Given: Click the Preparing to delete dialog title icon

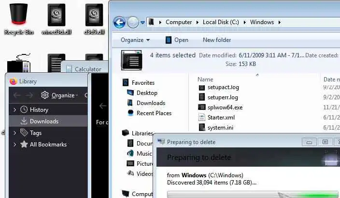Looking at the screenshot, I should pyautogui.click(x=161, y=142).
